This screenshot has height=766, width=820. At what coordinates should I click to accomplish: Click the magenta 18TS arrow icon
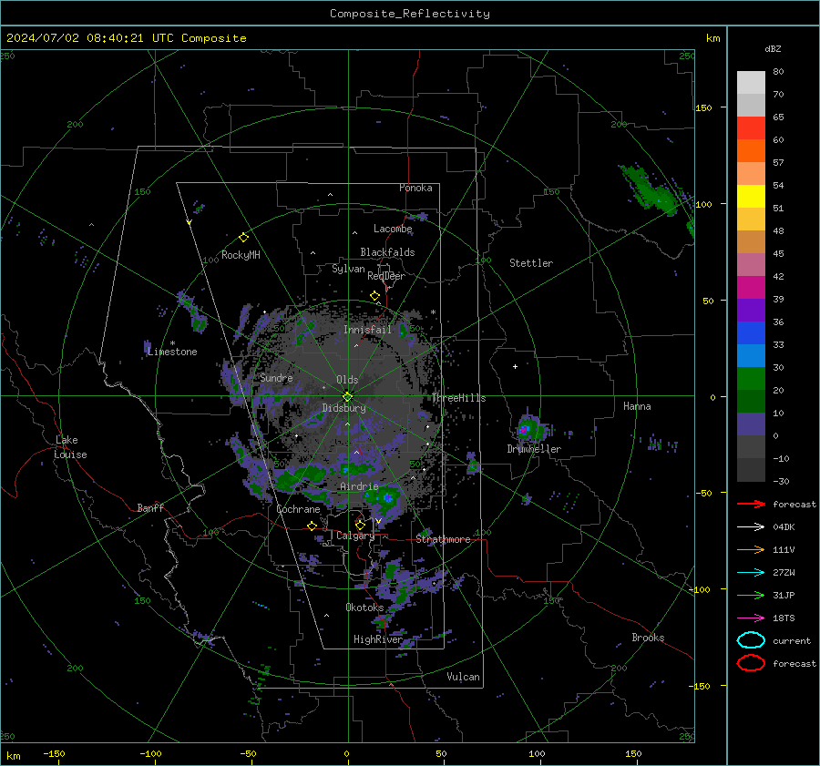coord(751,618)
